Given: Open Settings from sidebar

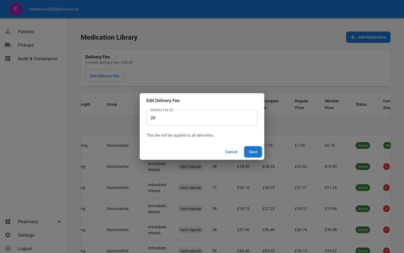Looking at the screenshot, I should point(34,235).
